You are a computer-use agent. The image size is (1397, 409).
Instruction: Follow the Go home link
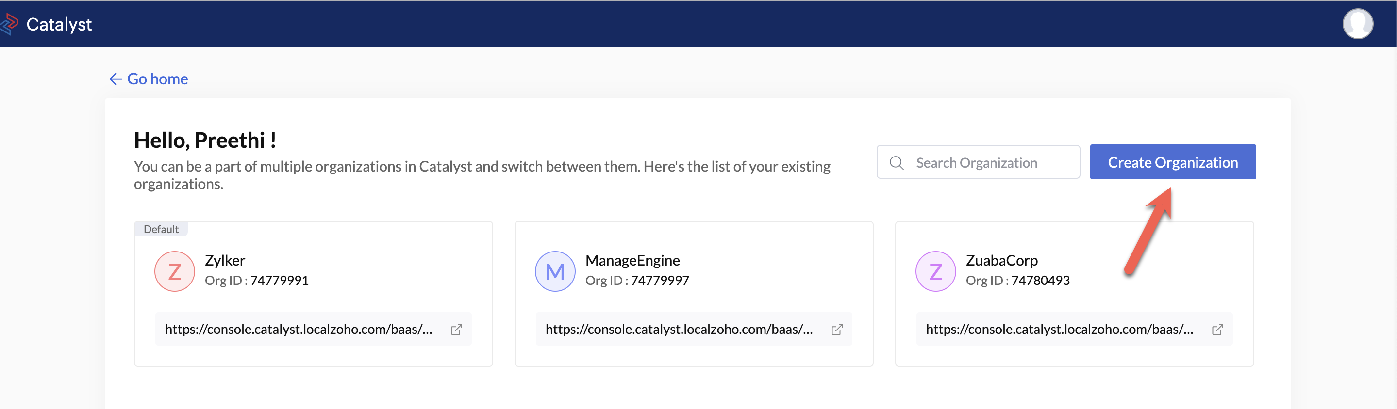(x=157, y=79)
